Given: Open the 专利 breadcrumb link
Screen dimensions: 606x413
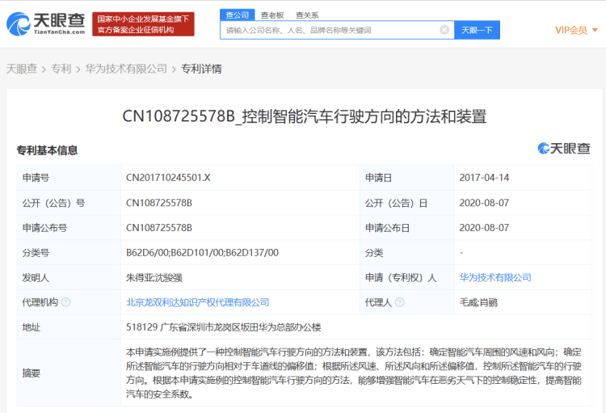Looking at the screenshot, I should click(61, 69).
